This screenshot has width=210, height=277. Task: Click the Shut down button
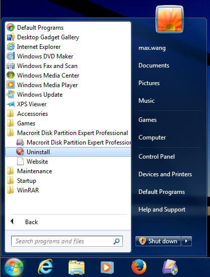coord(158,241)
